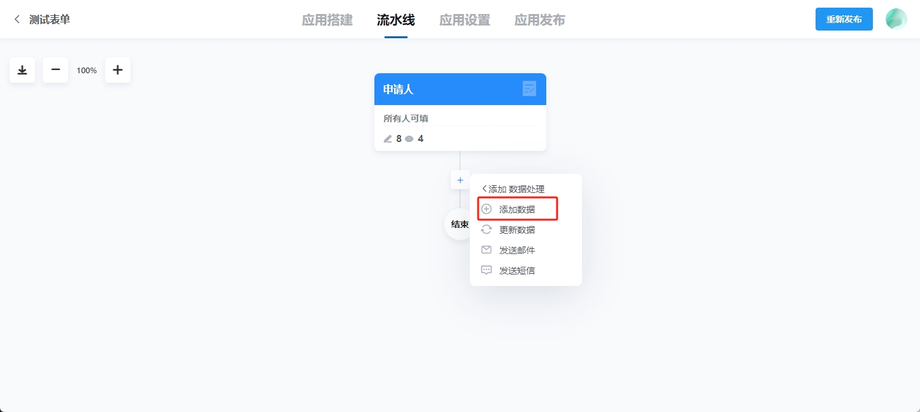
Task: Zoom out with the minus button
Action: pos(55,70)
